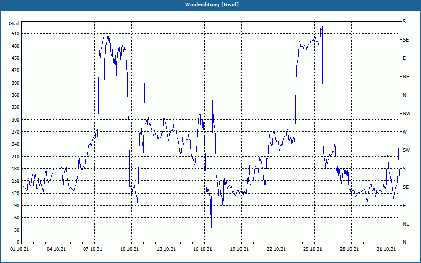421x263 pixels.
Task: Click the 150 value on the left axis
Action: 16,181
